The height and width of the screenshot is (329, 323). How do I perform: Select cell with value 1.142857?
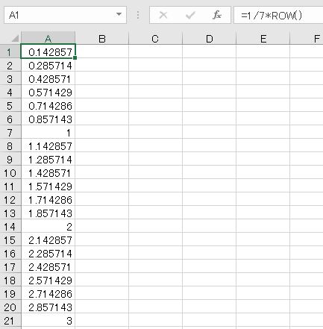click(x=48, y=145)
